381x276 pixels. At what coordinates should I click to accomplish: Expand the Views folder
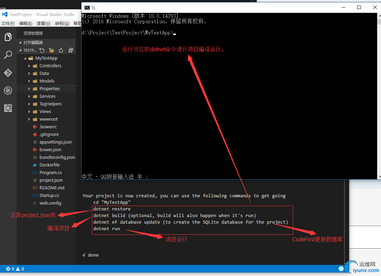click(x=29, y=112)
